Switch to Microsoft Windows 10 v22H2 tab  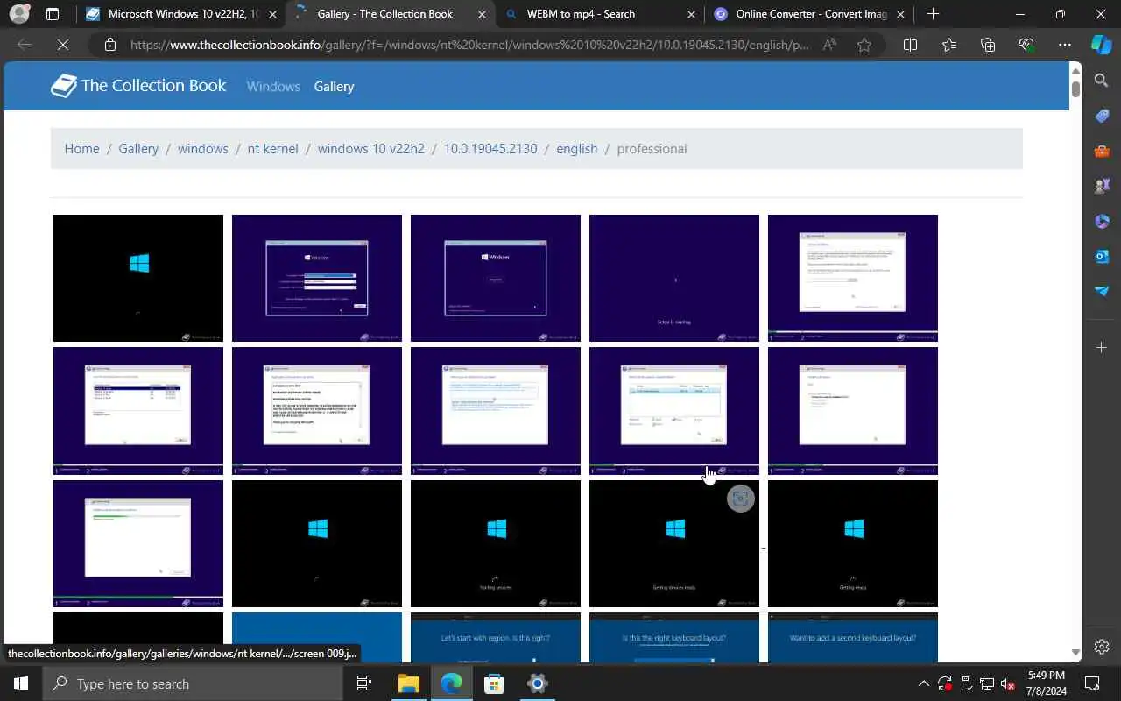click(x=180, y=14)
